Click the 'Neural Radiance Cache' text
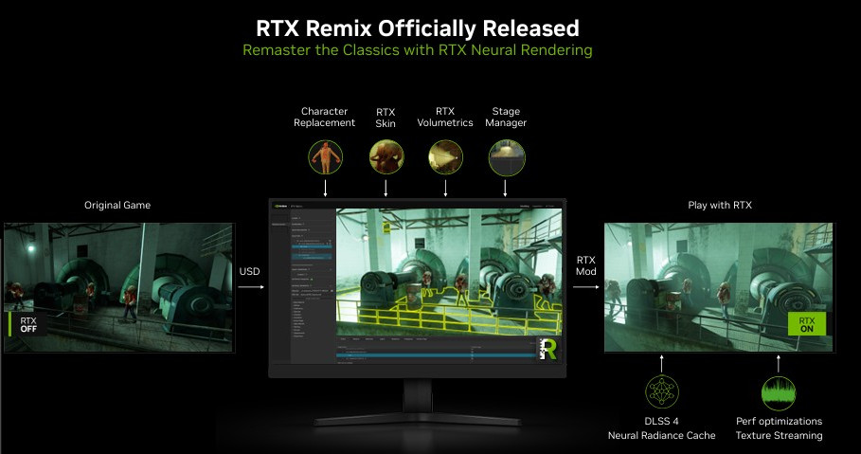The image size is (861, 454). [x=662, y=435]
